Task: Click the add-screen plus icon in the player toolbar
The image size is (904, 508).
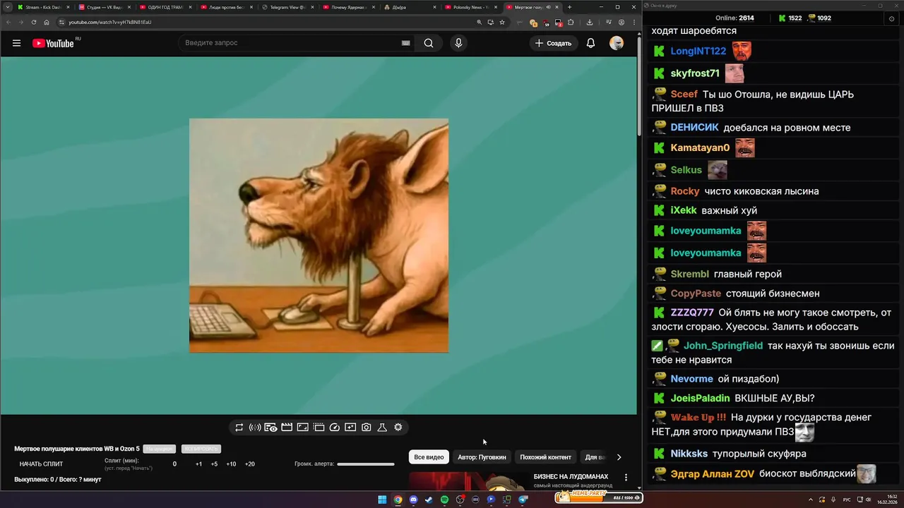Action: coord(350,428)
